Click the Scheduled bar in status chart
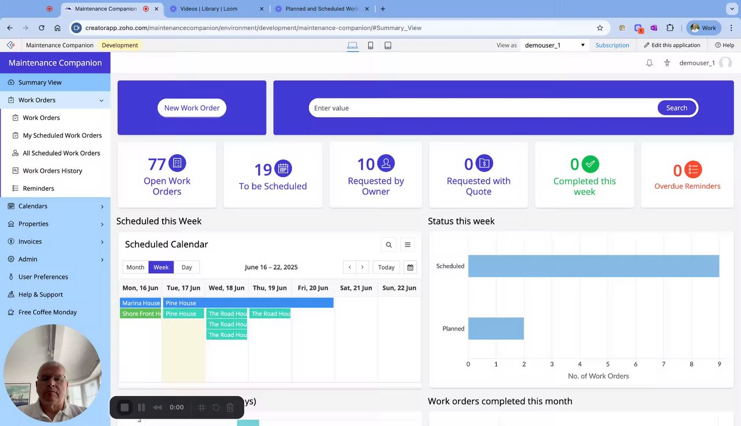741x426 pixels. tap(593, 266)
